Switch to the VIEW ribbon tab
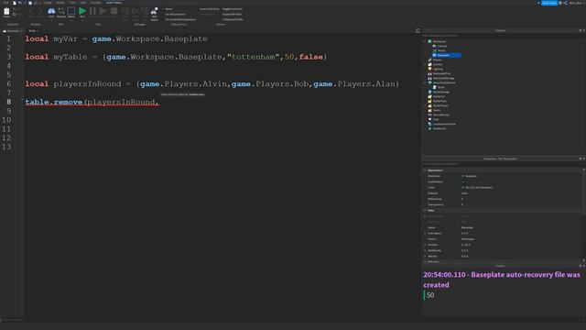Image resolution: width=586 pixels, height=330 pixels. tap(83, 3)
